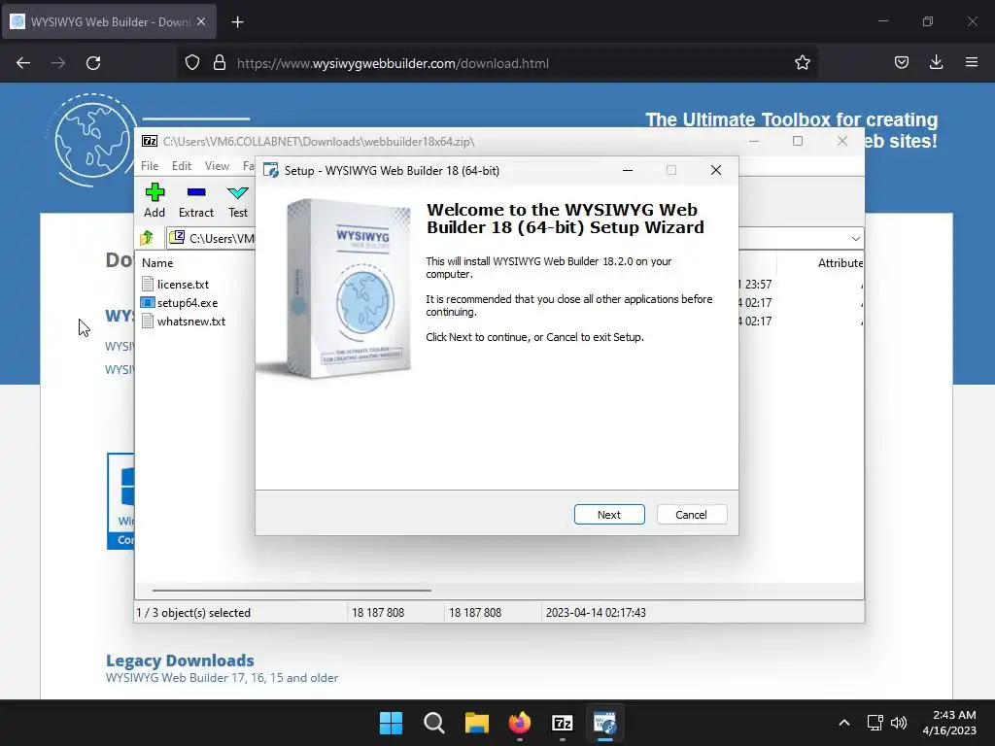
Task: Click WYSIWYG Web Builder 17, 16, 15 and older
Action: (223, 677)
